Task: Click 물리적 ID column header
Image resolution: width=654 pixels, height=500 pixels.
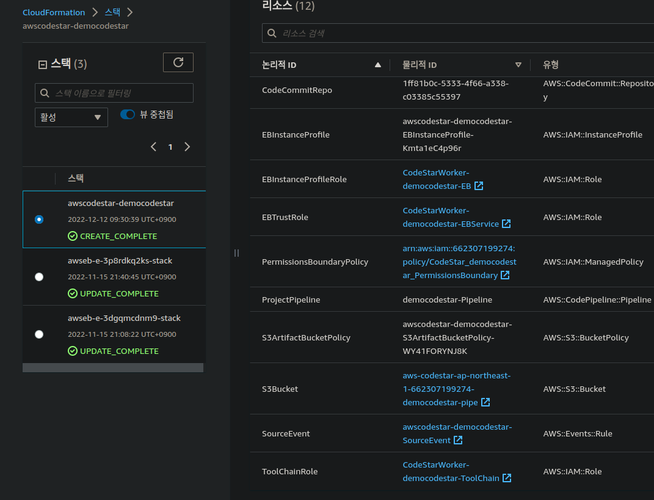Action: pos(420,65)
